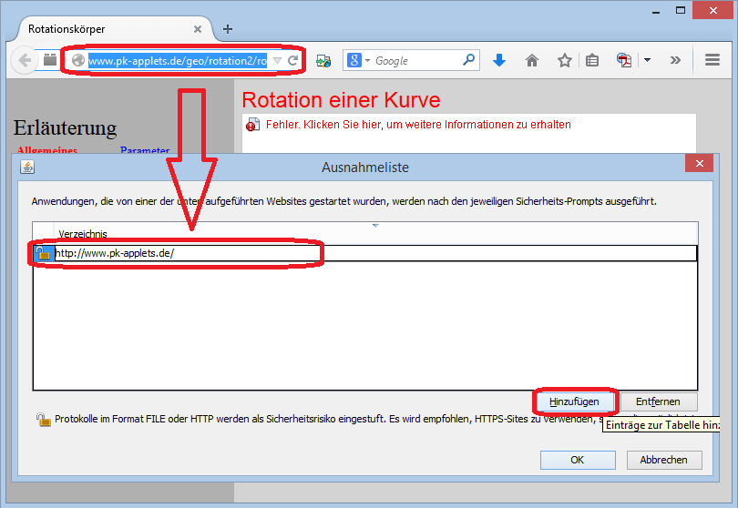Open the downloads arrow icon
The height and width of the screenshot is (508, 738).
pyautogui.click(x=498, y=61)
